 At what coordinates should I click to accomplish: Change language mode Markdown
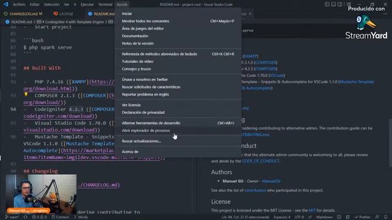pyautogui.click(x=324, y=217)
